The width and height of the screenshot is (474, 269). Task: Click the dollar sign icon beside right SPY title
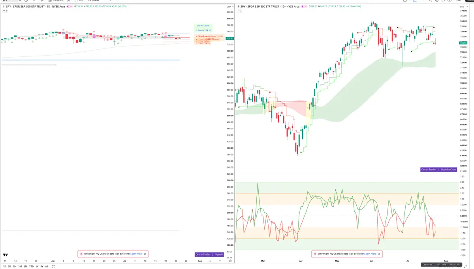238,7
